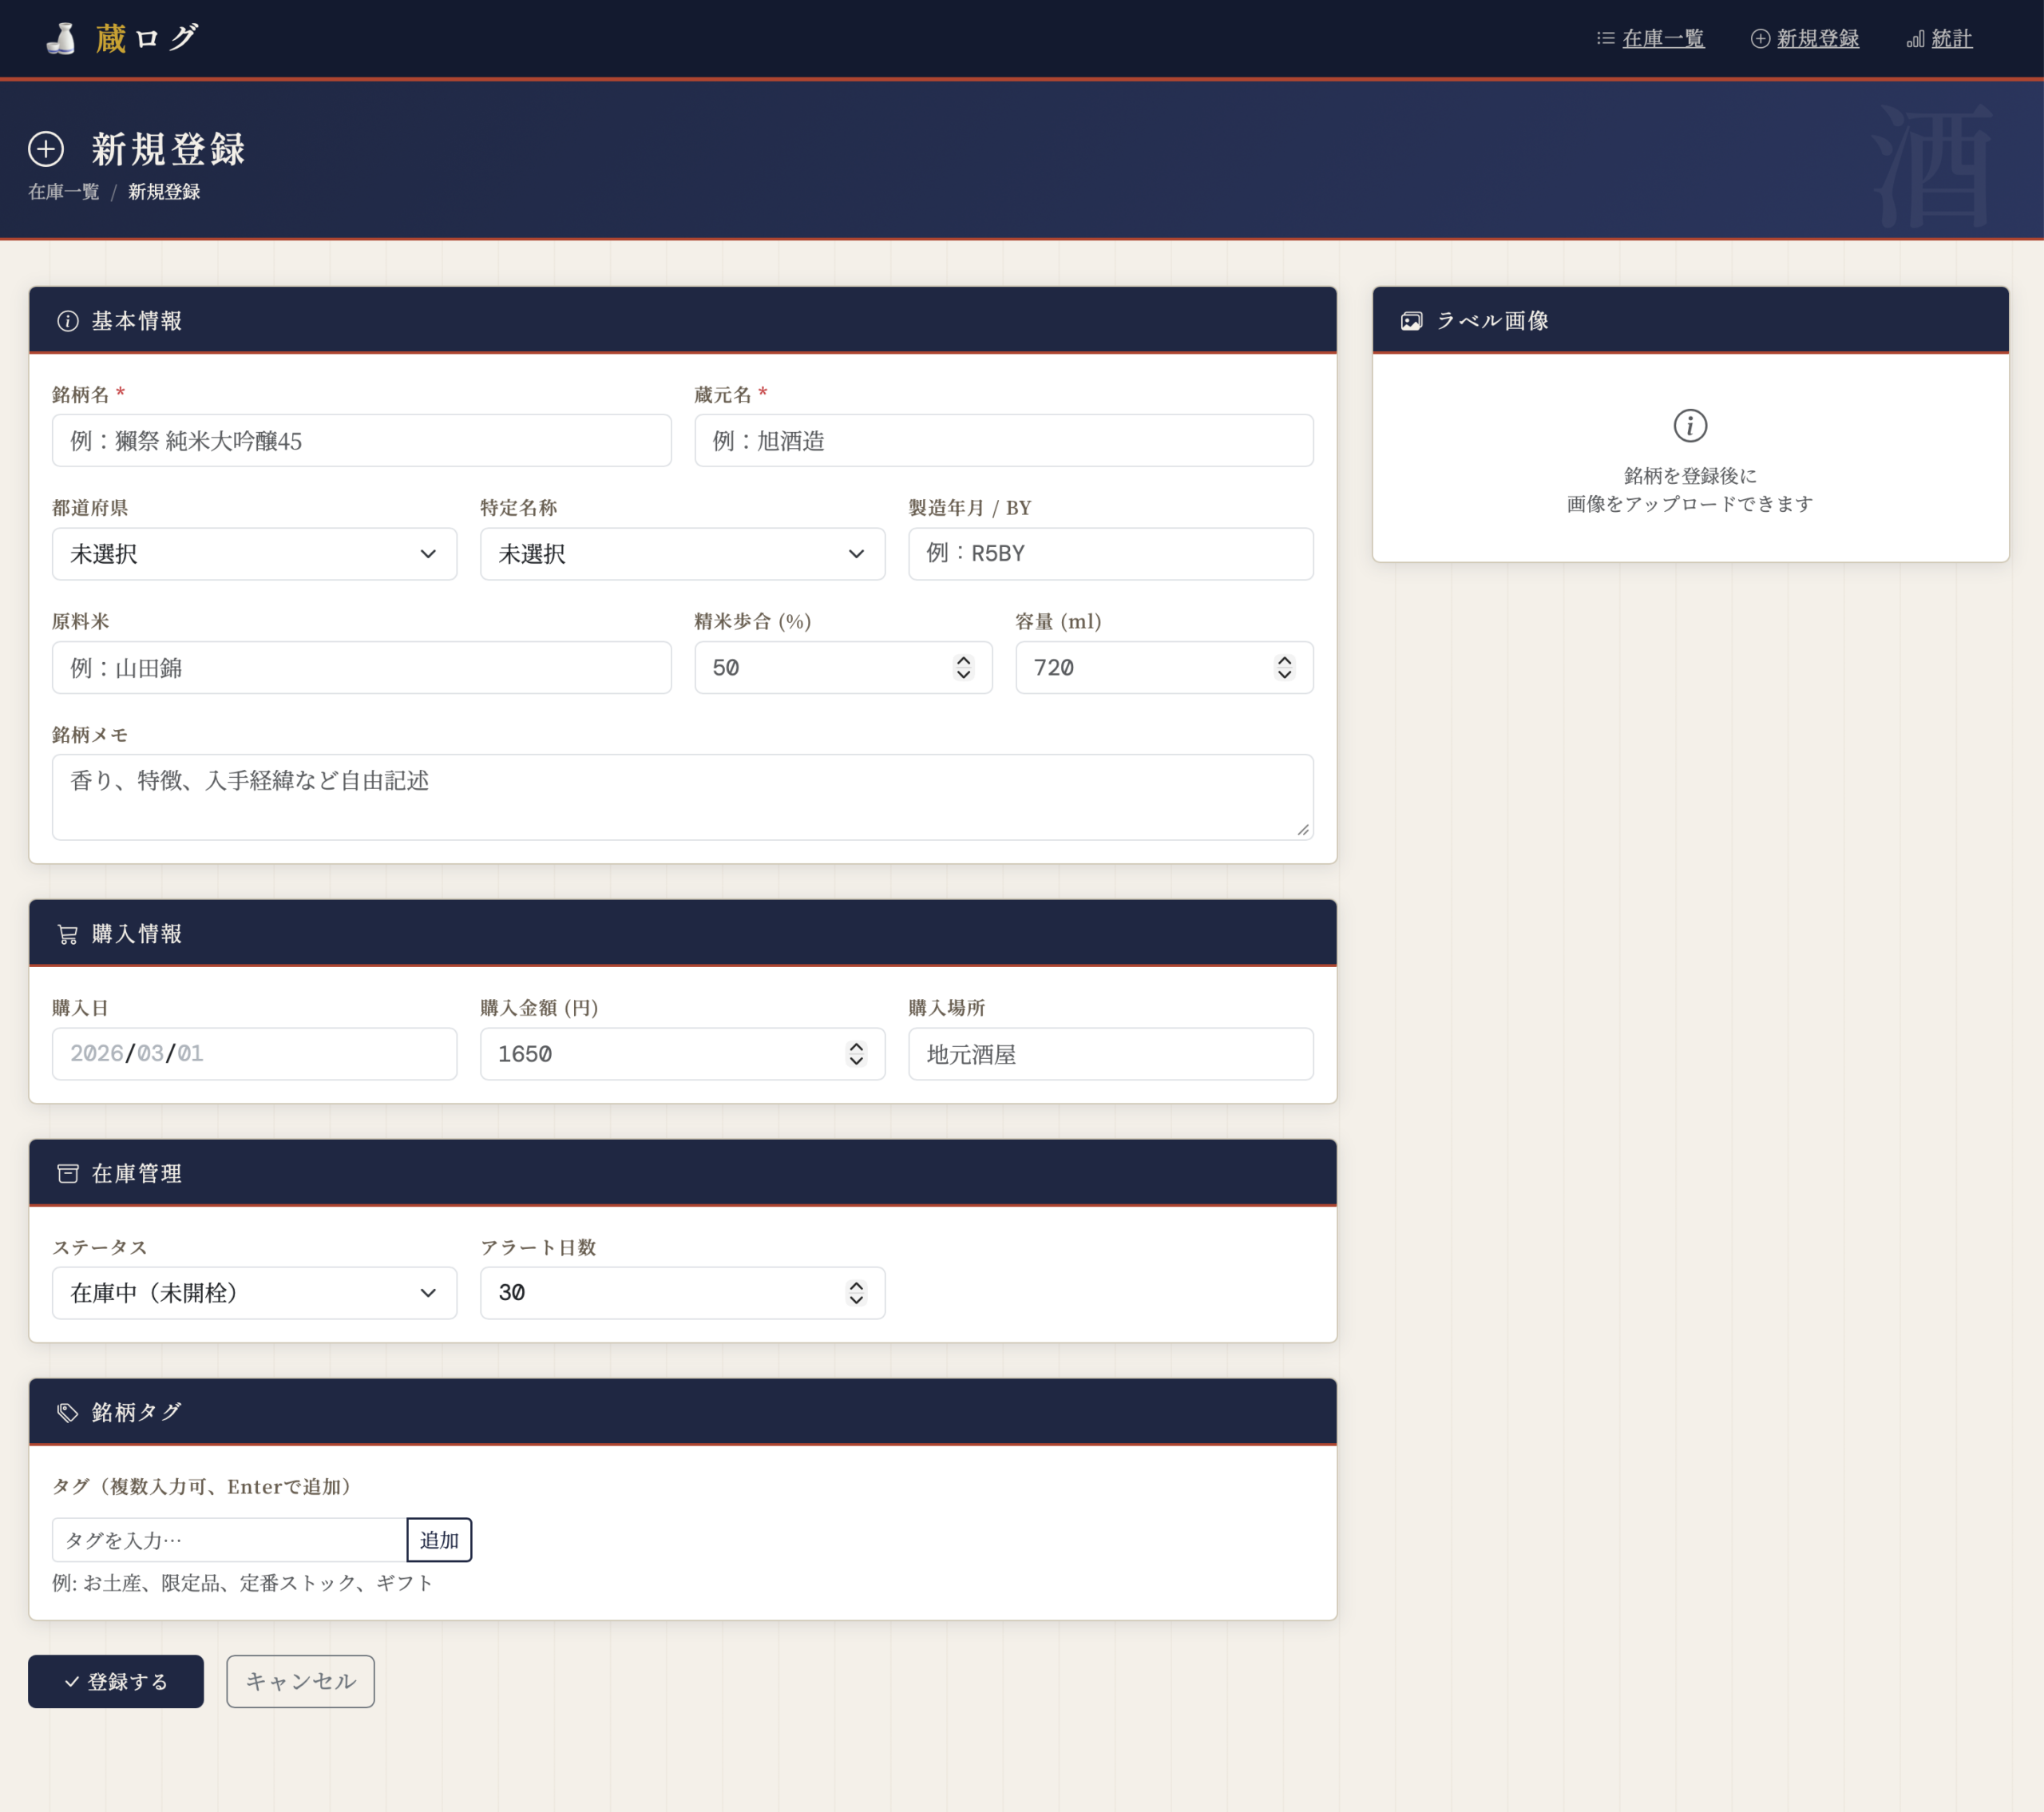Open the 都道府県 dropdown
The image size is (2044, 1812).
coord(254,554)
